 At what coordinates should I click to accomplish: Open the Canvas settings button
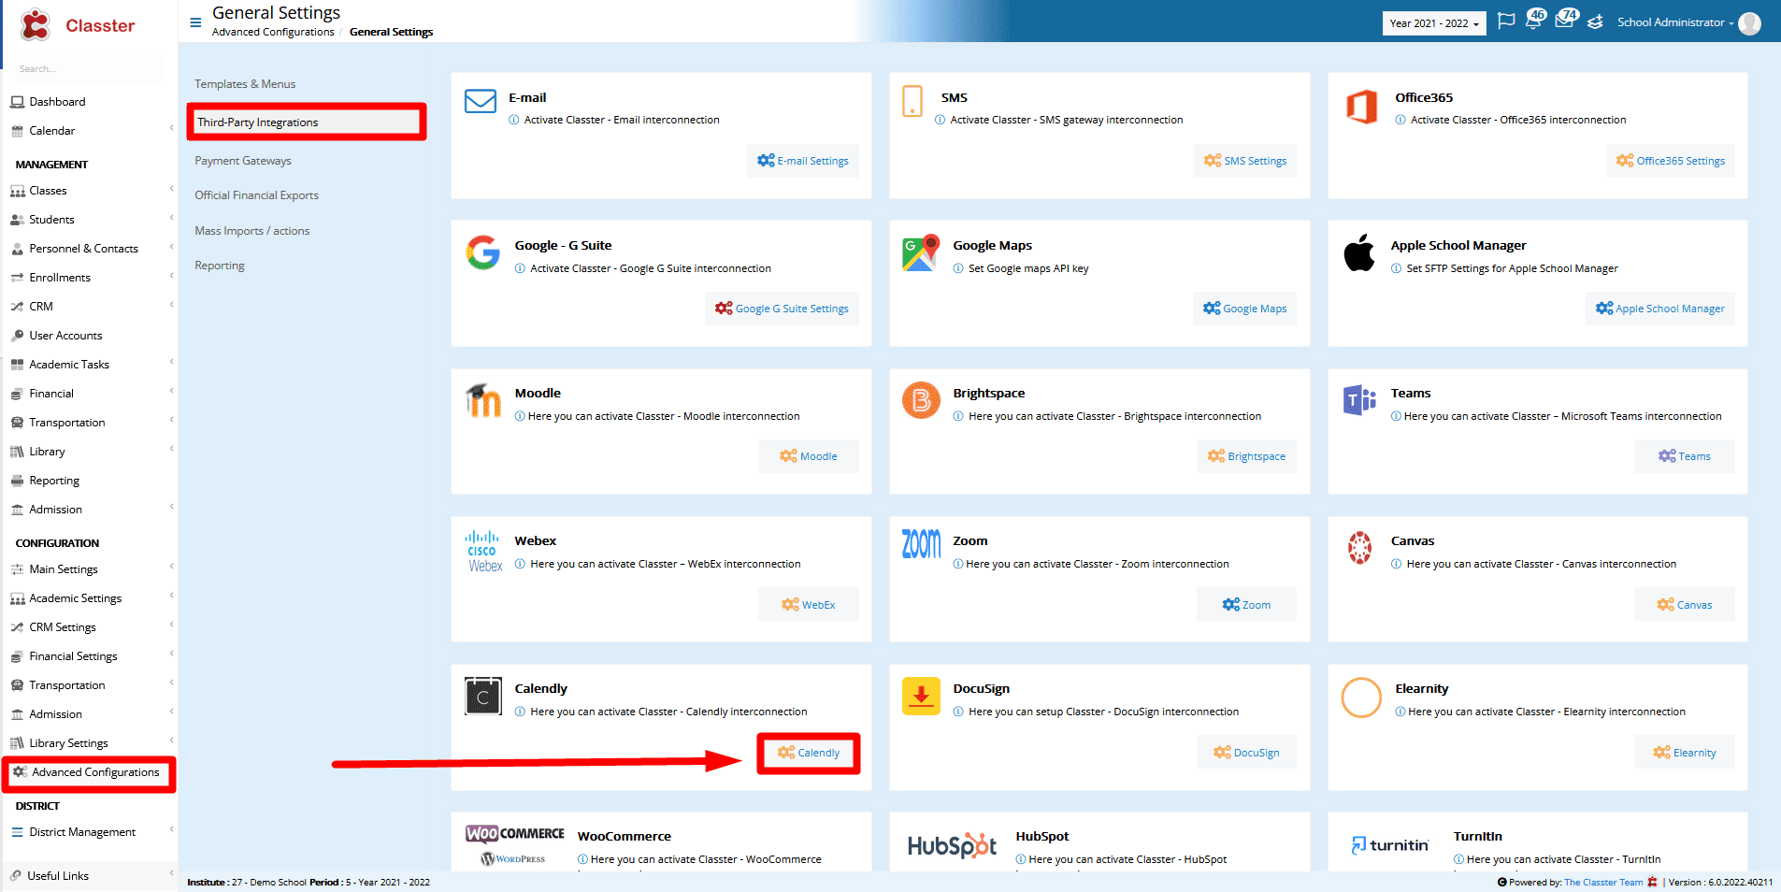[1684, 605]
